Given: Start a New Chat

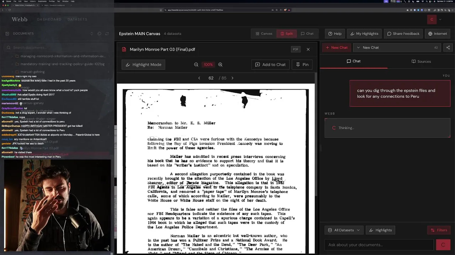Looking at the screenshot, I should click(337, 47).
